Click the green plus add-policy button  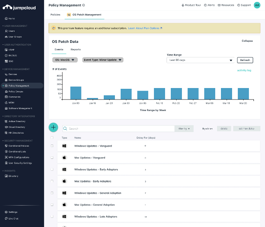[x=53, y=127]
